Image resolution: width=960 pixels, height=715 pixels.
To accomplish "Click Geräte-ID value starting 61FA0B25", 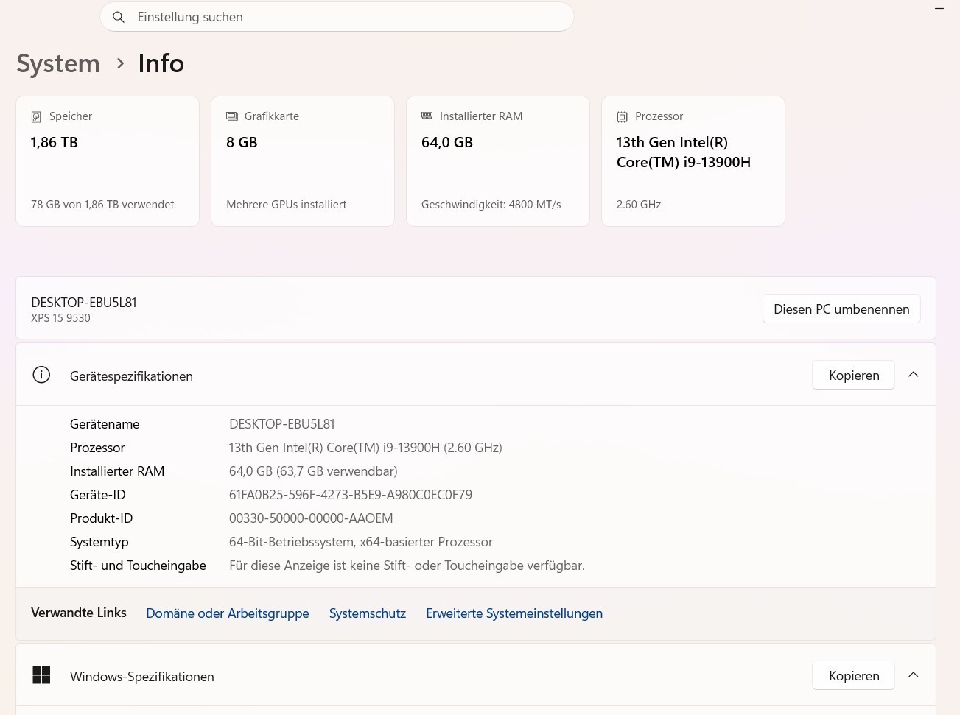I will (351, 495).
